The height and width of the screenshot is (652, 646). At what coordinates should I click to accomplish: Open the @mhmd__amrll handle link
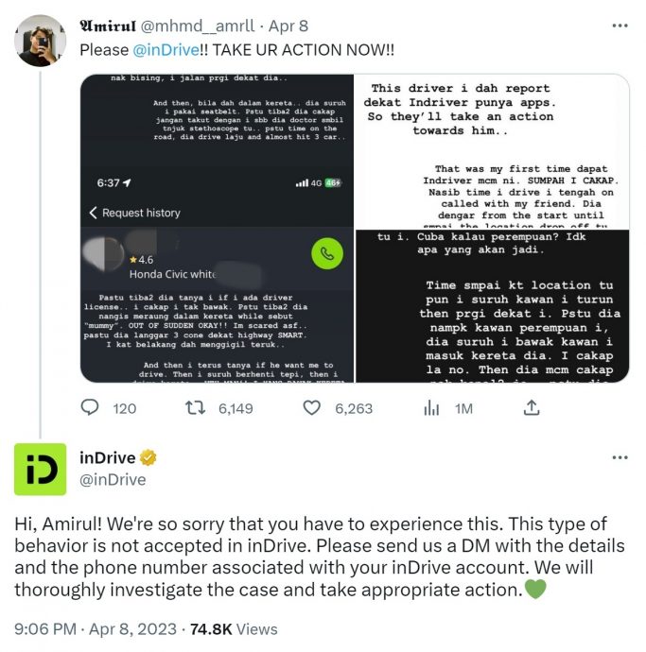[x=199, y=27]
